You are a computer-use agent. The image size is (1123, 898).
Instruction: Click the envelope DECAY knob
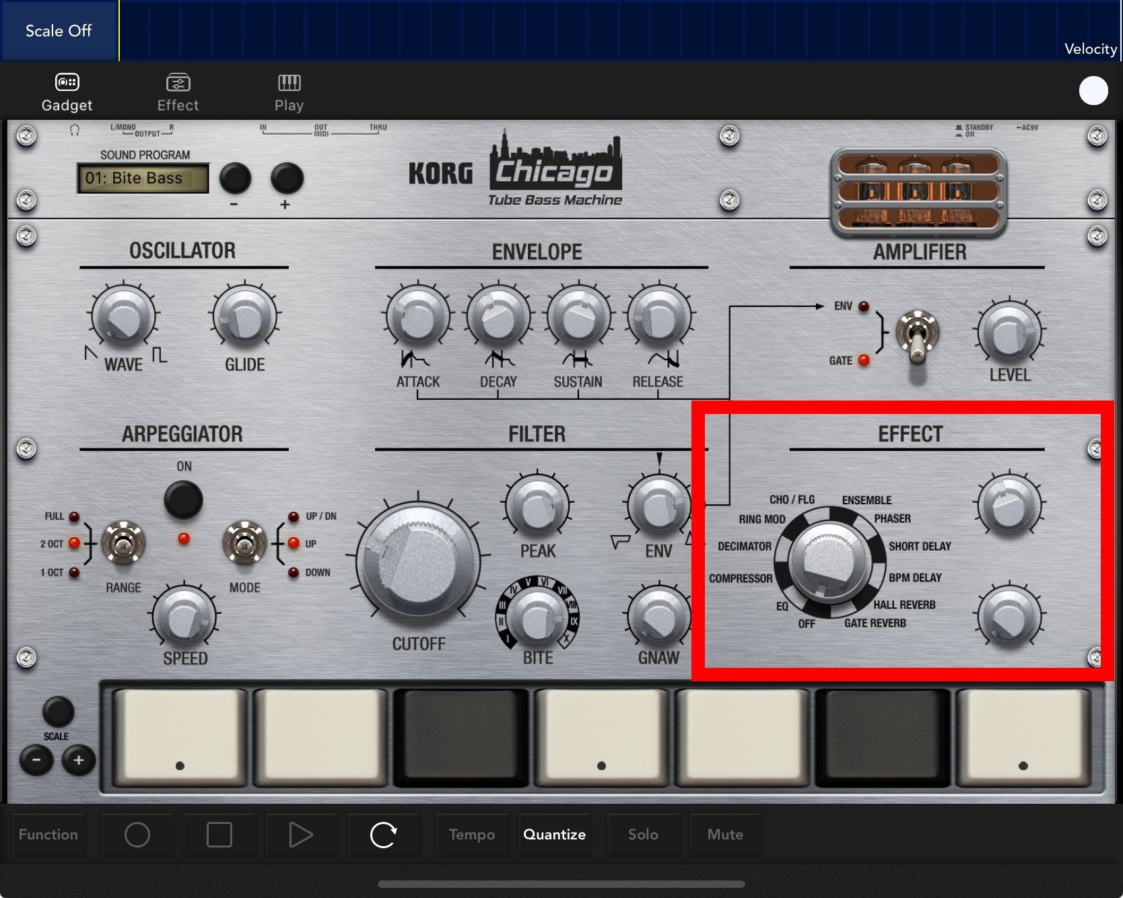[498, 317]
